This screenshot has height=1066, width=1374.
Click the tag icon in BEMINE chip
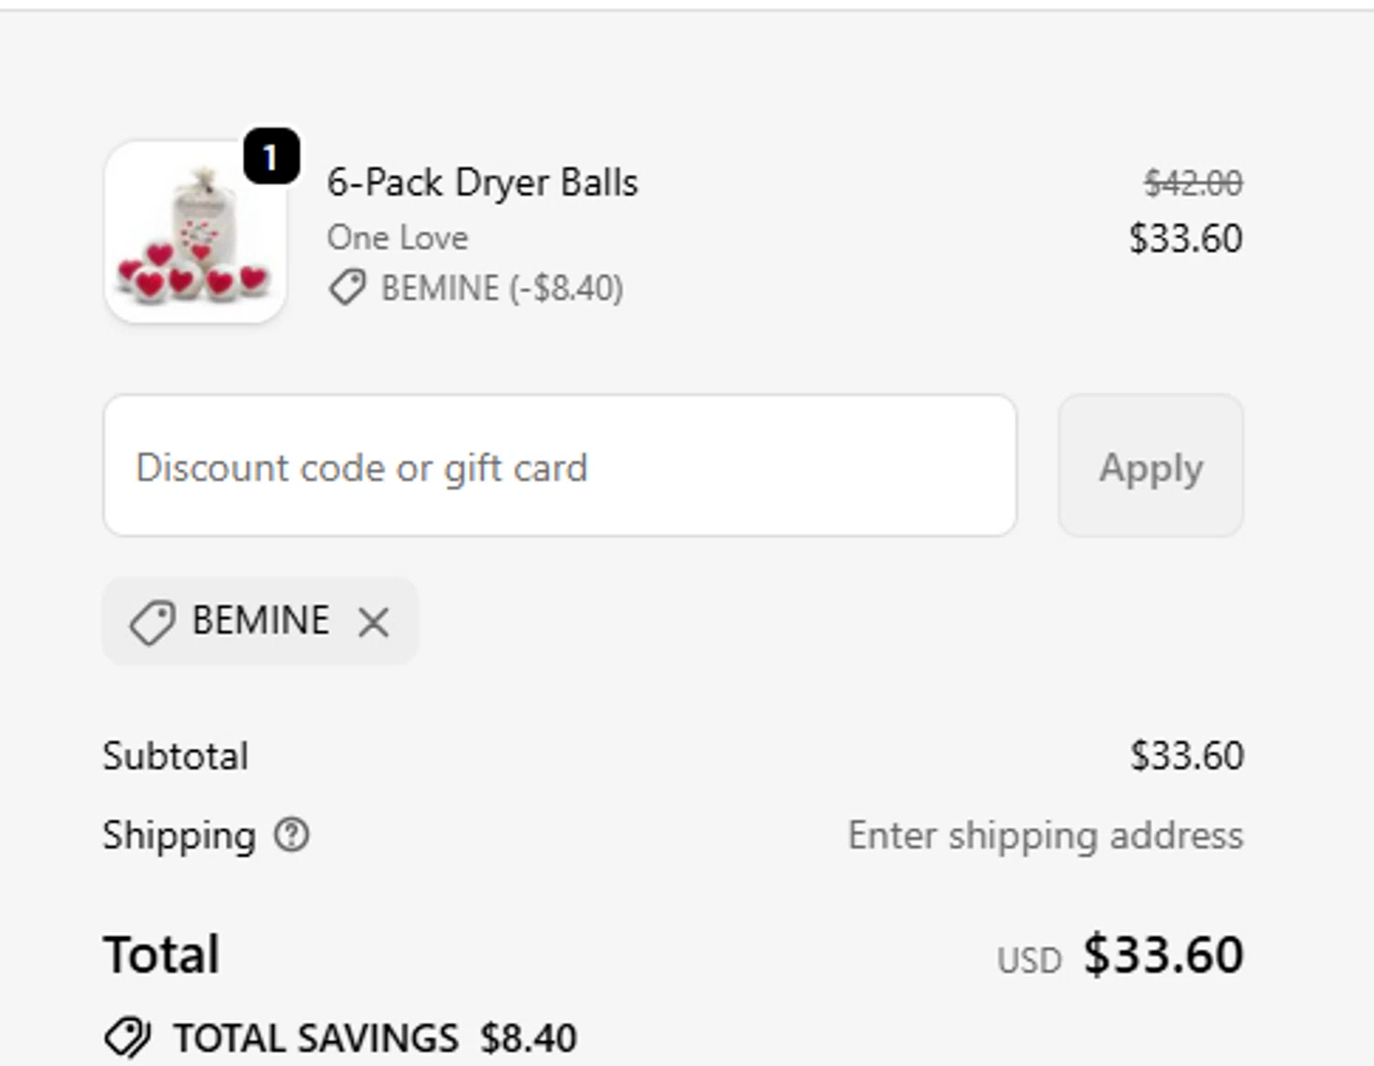coord(152,623)
